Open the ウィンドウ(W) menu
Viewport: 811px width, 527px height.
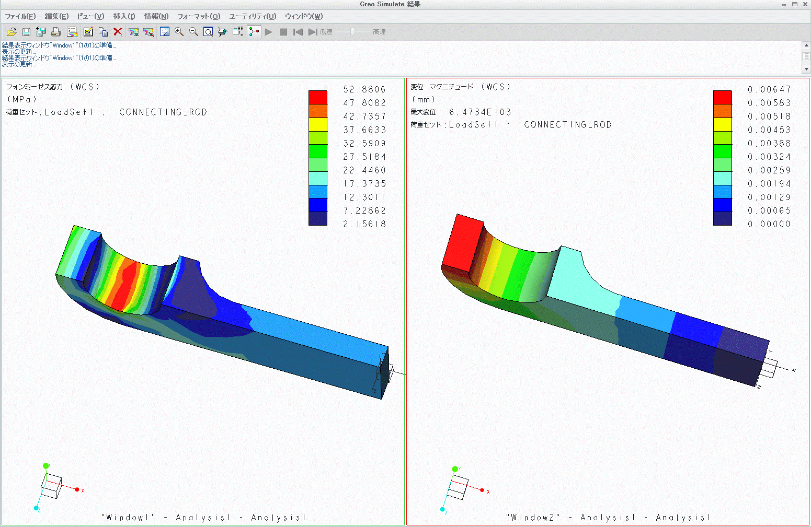304,17
